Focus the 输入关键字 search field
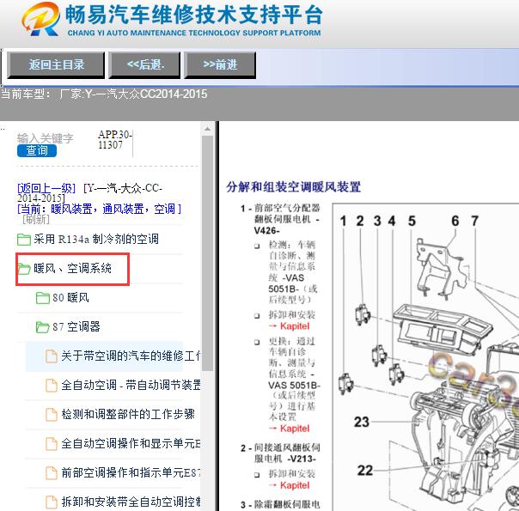Screen dimensions: 519x511 pos(45,138)
